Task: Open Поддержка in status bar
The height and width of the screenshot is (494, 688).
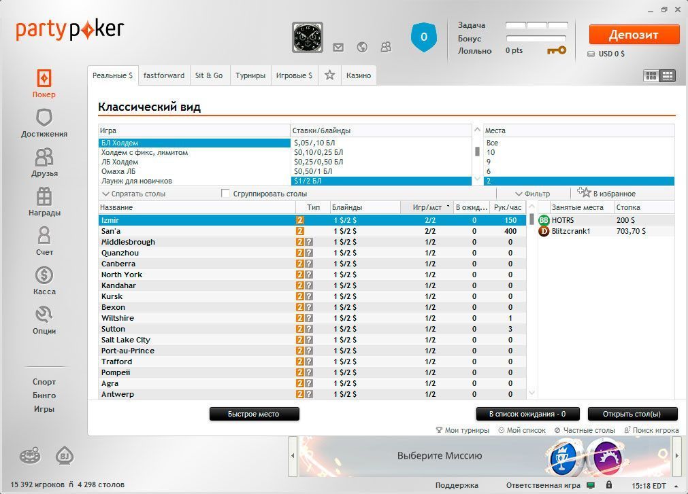Action: [x=457, y=485]
